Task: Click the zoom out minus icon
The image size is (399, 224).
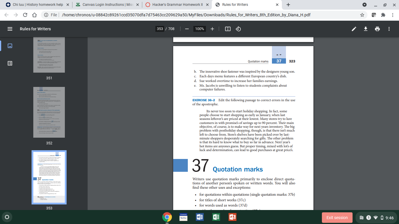Action: coord(187,29)
